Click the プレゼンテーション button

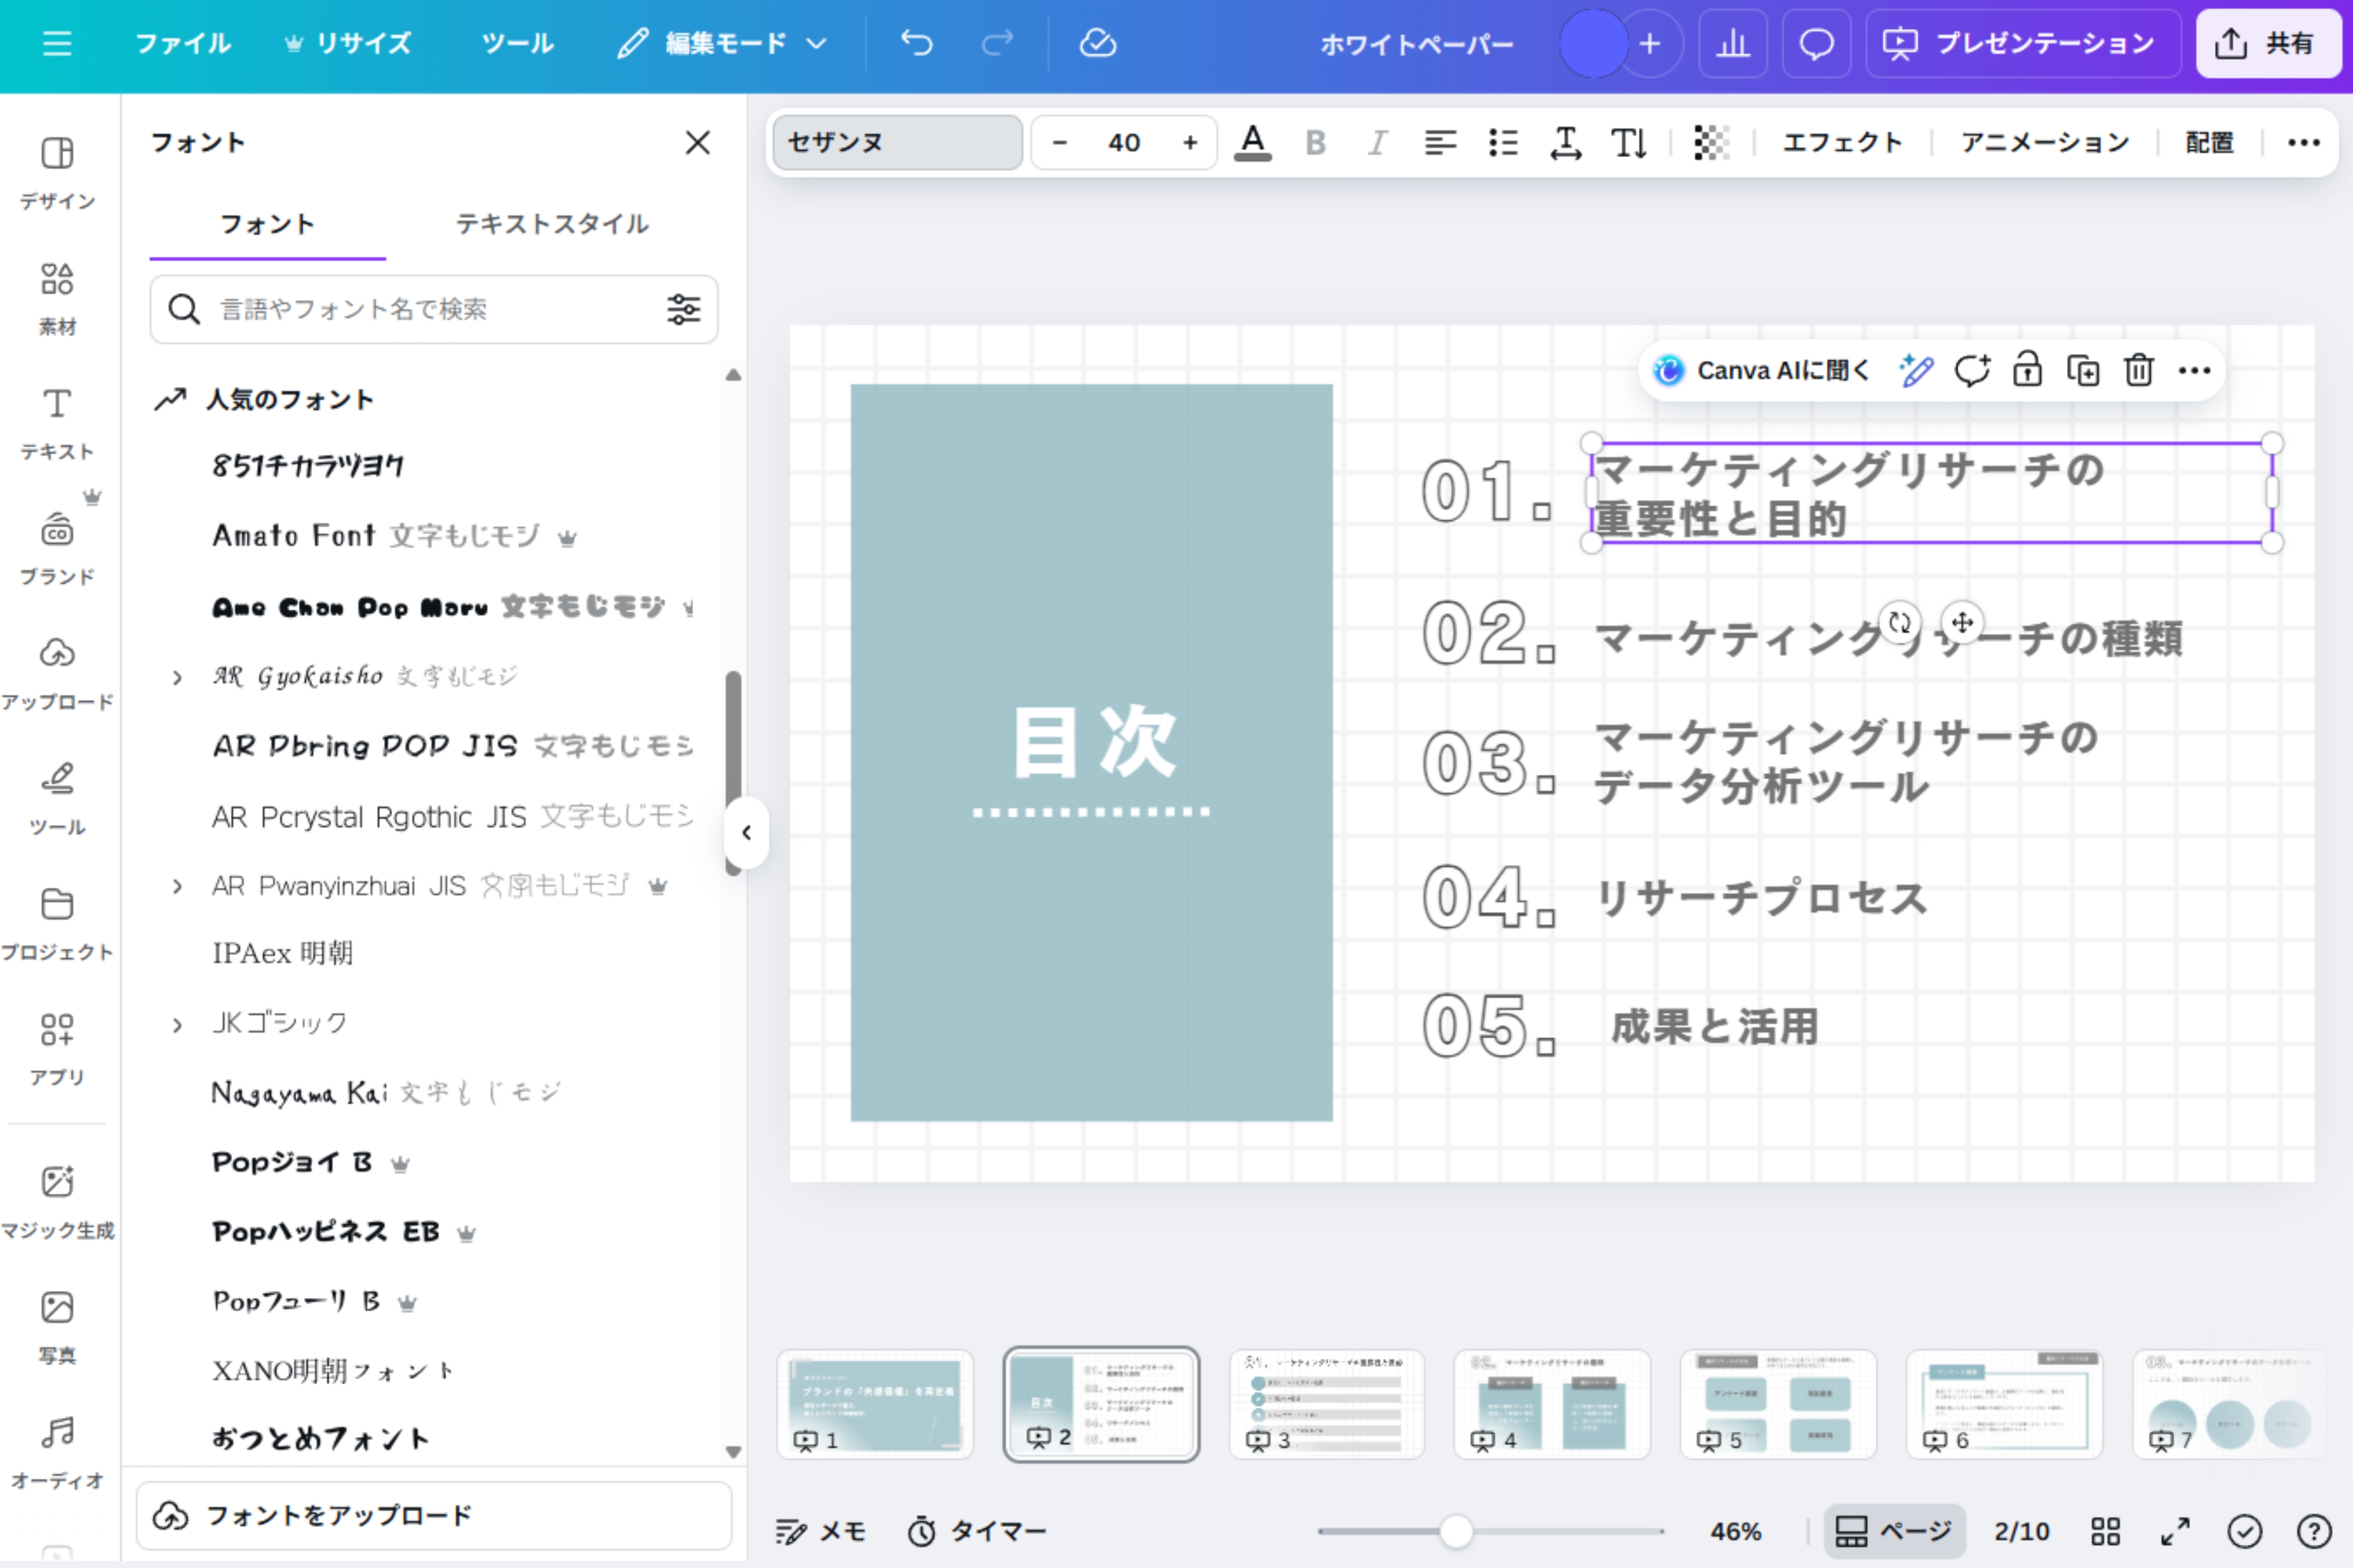[x=2023, y=43]
